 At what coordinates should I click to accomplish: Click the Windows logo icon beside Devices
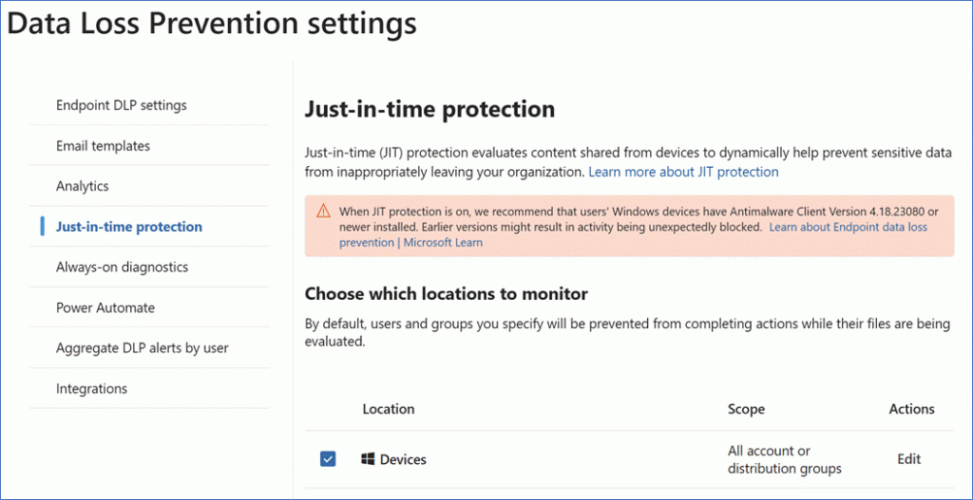[x=368, y=459]
